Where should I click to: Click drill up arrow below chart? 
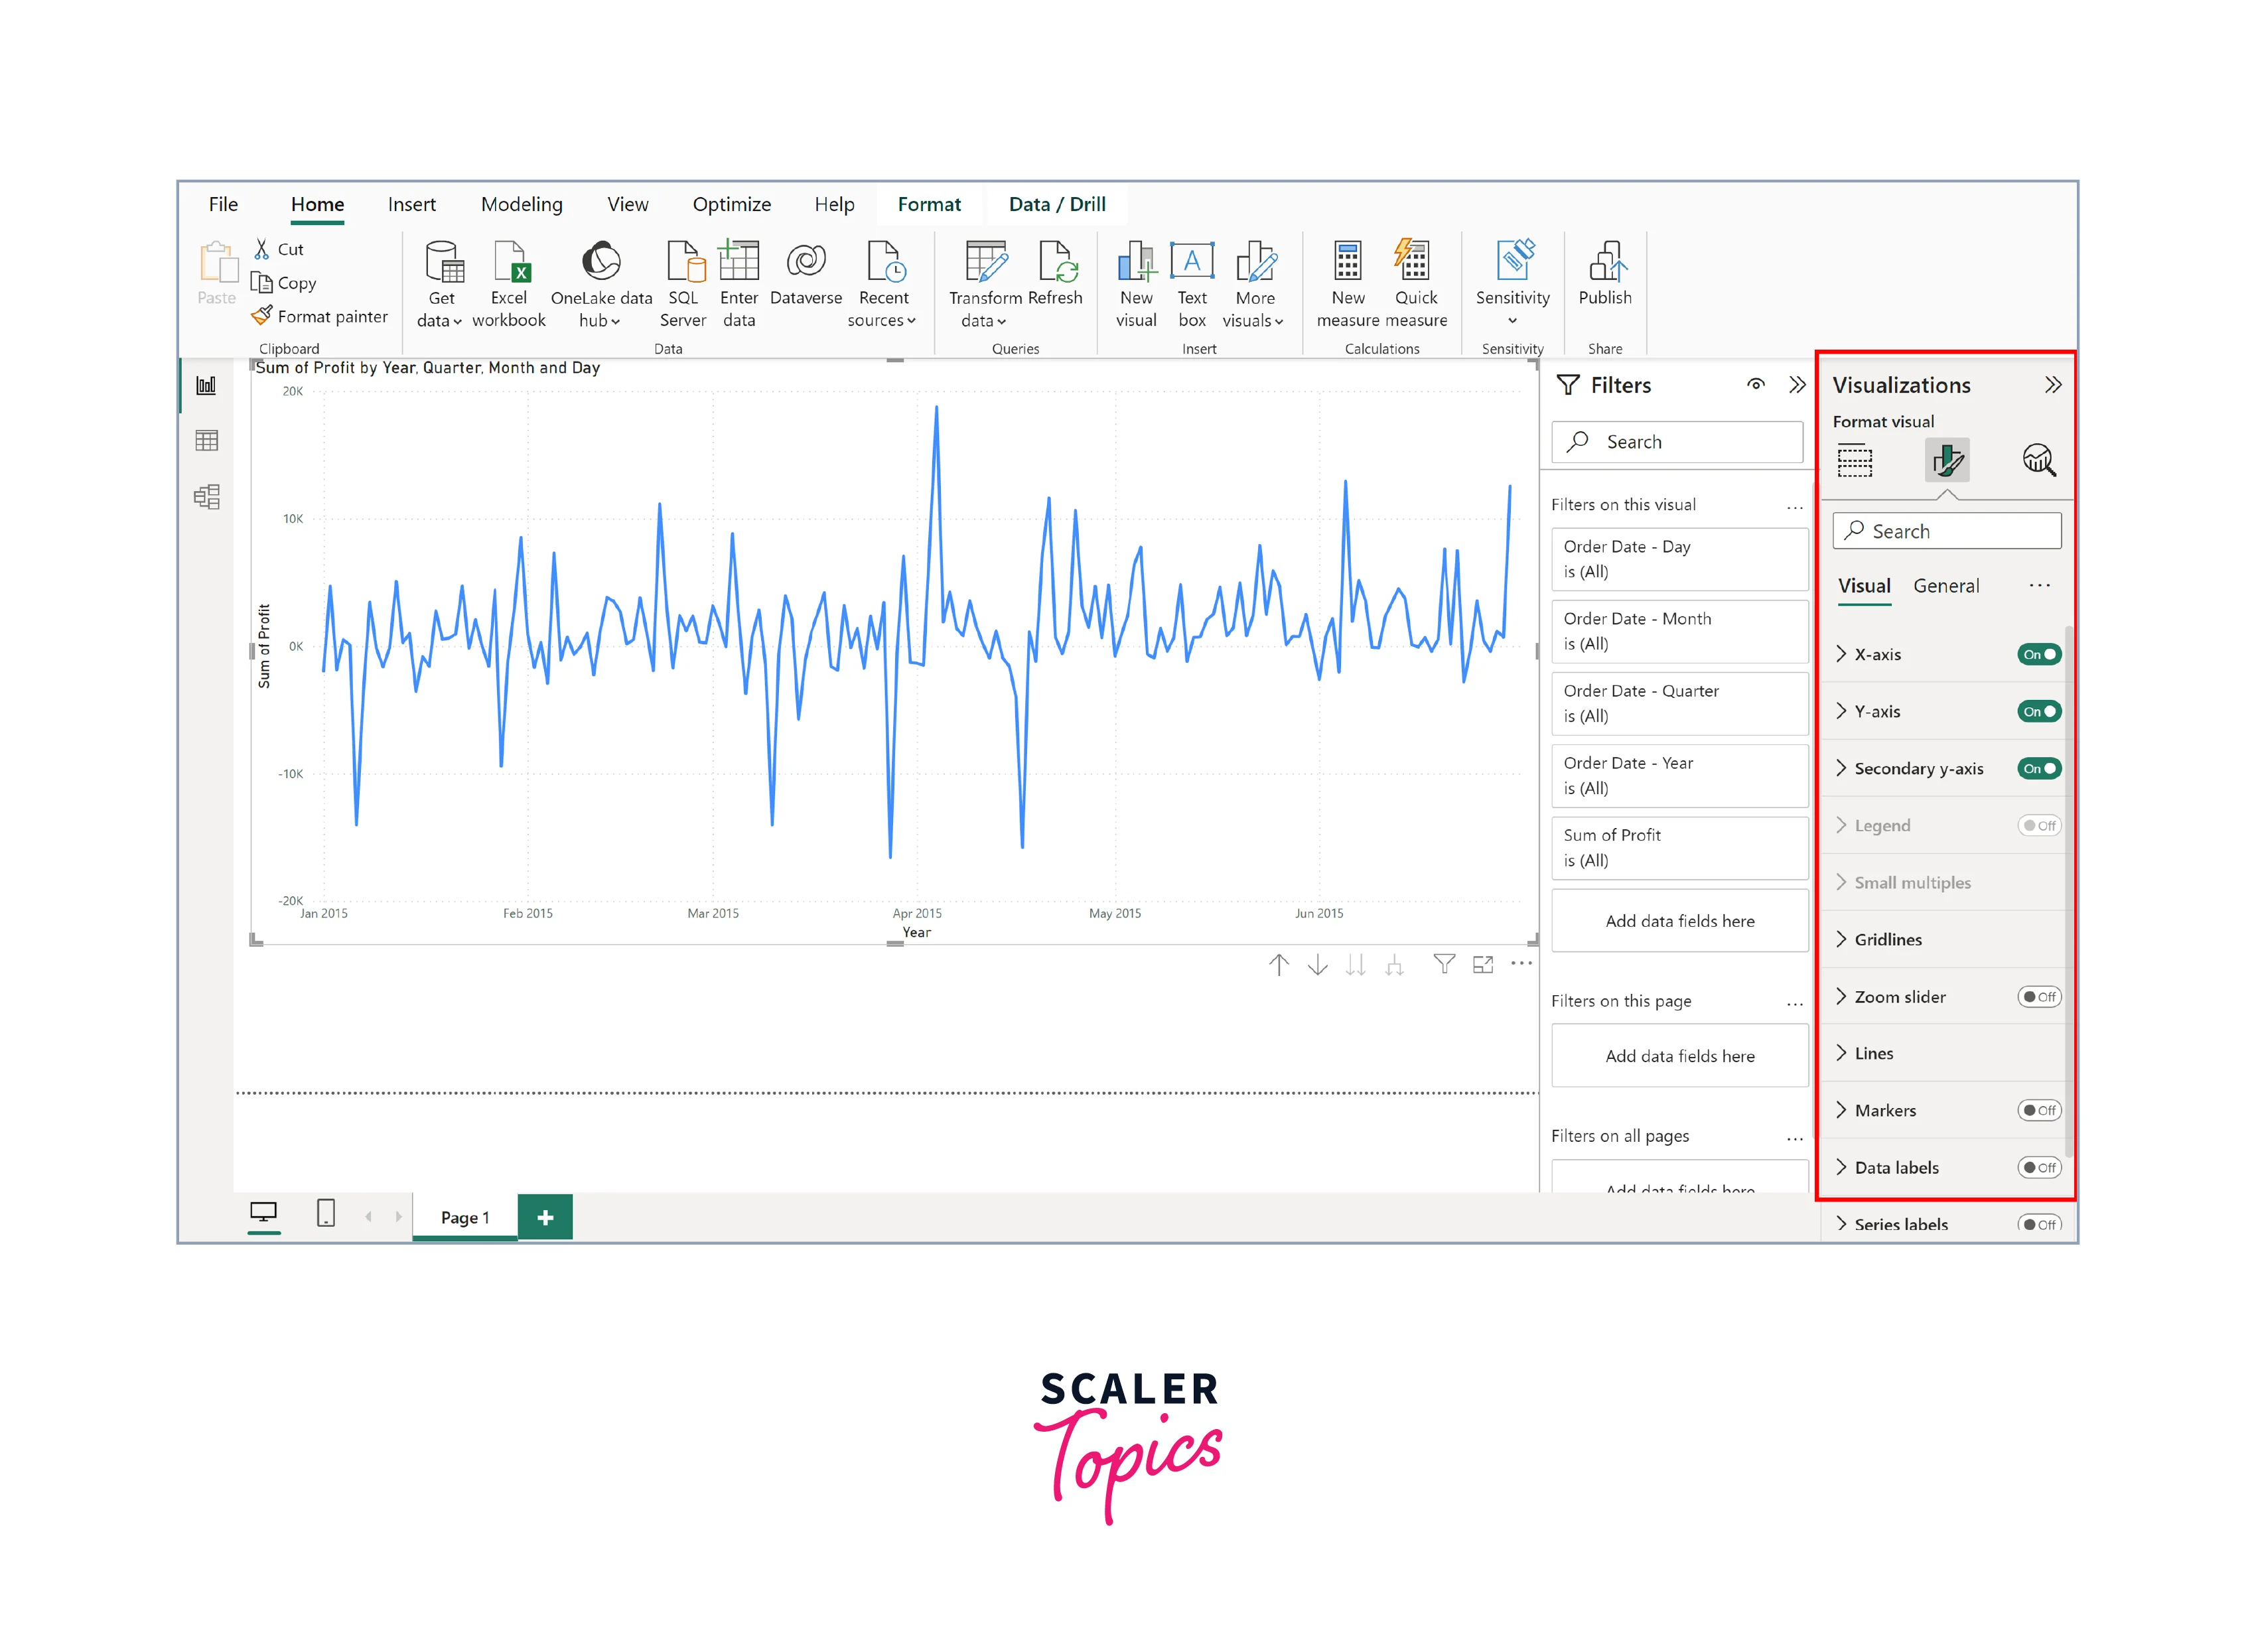pos(1278,964)
